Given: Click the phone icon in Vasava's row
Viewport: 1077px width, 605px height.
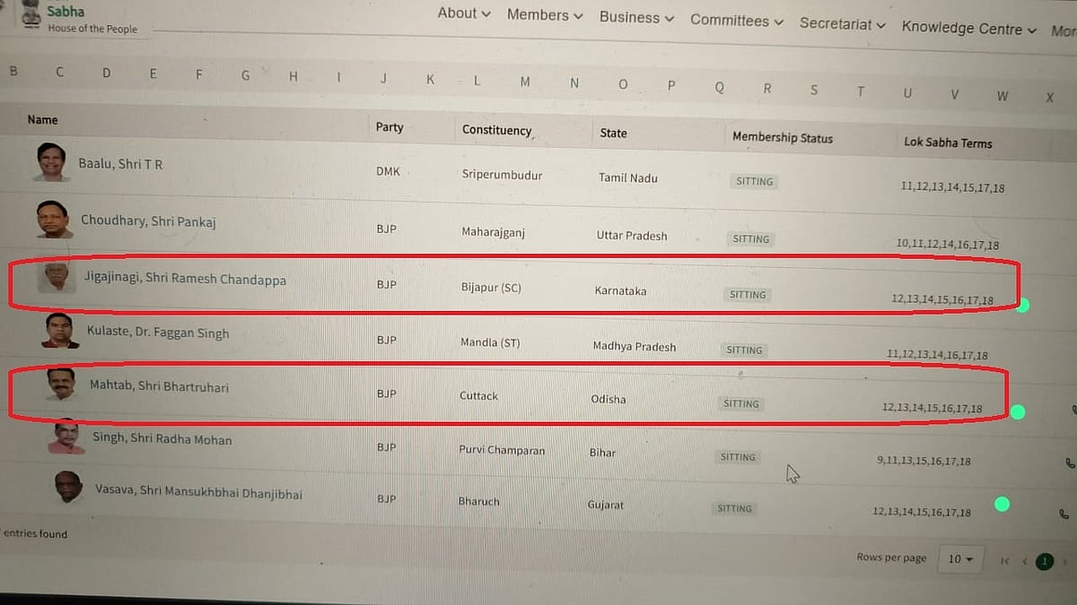Looking at the screenshot, I should [1064, 515].
